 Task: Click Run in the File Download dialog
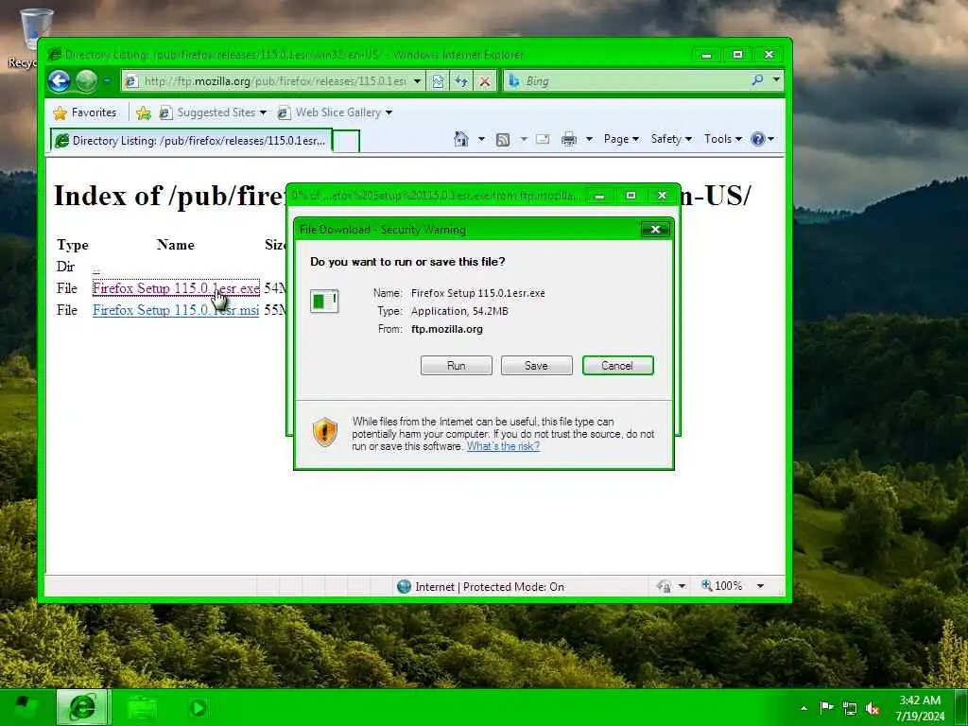pos(457,366)
